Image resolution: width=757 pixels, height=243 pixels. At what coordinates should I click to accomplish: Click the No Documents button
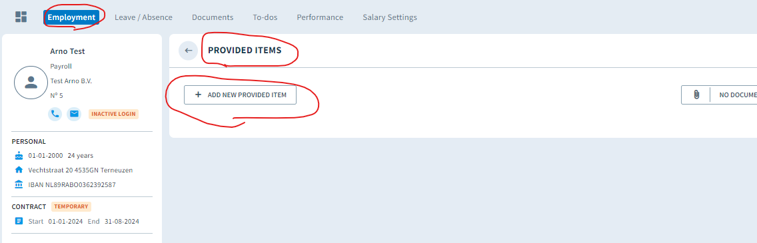point(719,95)
